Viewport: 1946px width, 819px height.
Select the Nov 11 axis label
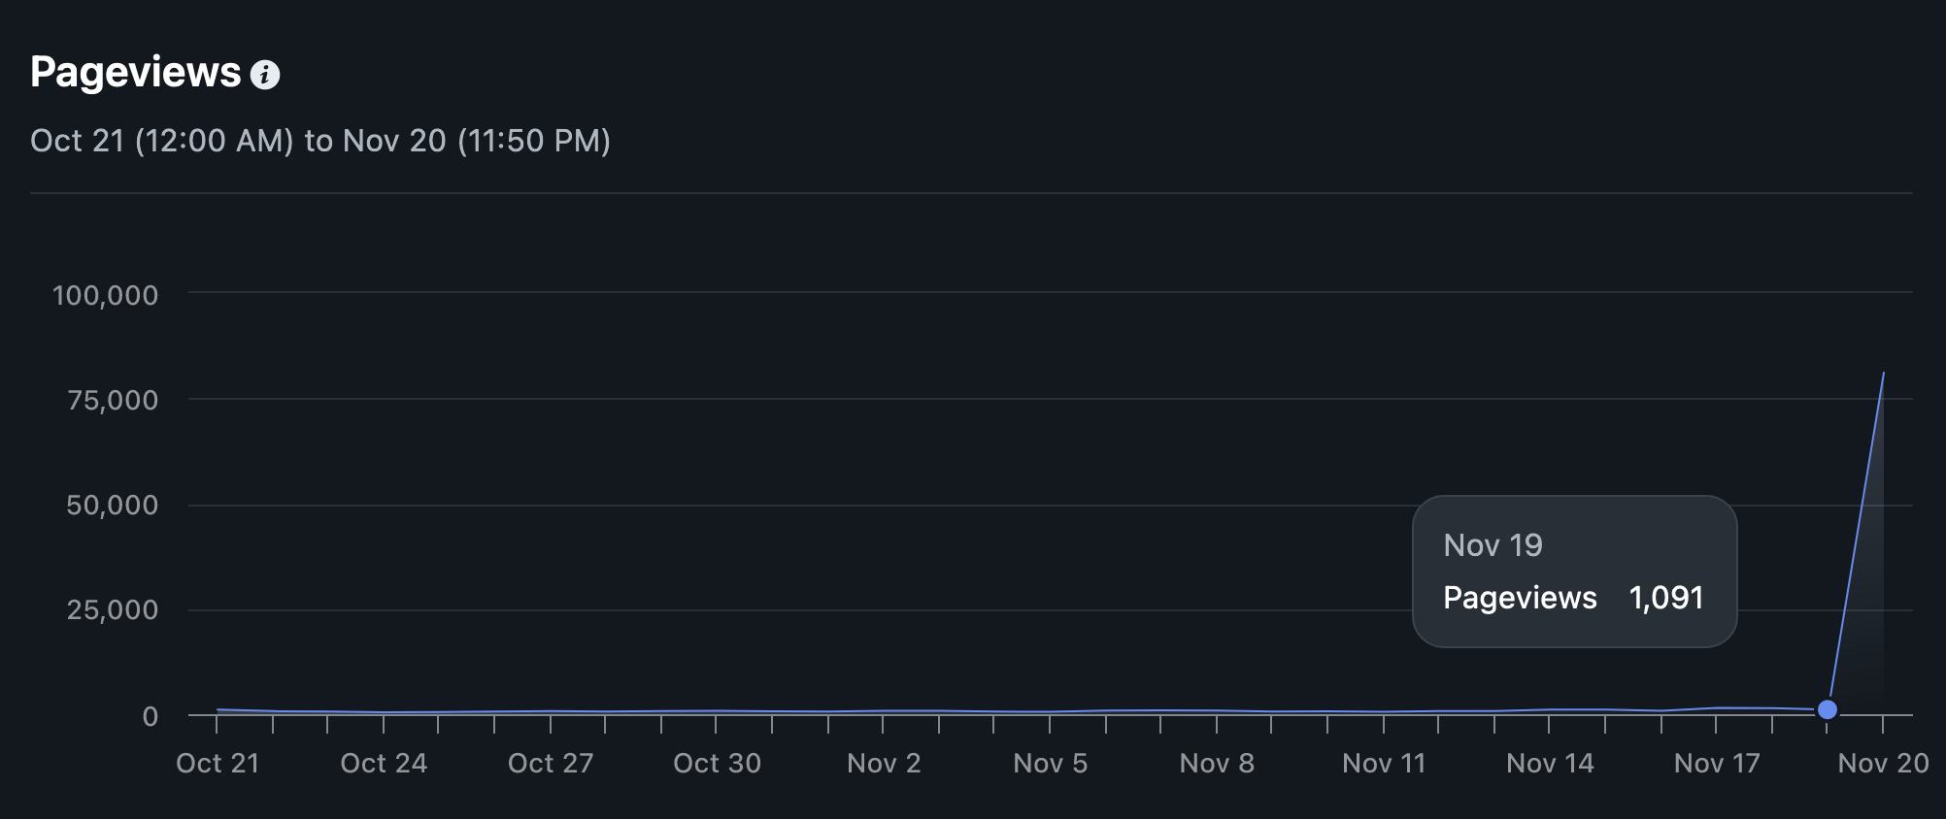[x=1384, y=764]
